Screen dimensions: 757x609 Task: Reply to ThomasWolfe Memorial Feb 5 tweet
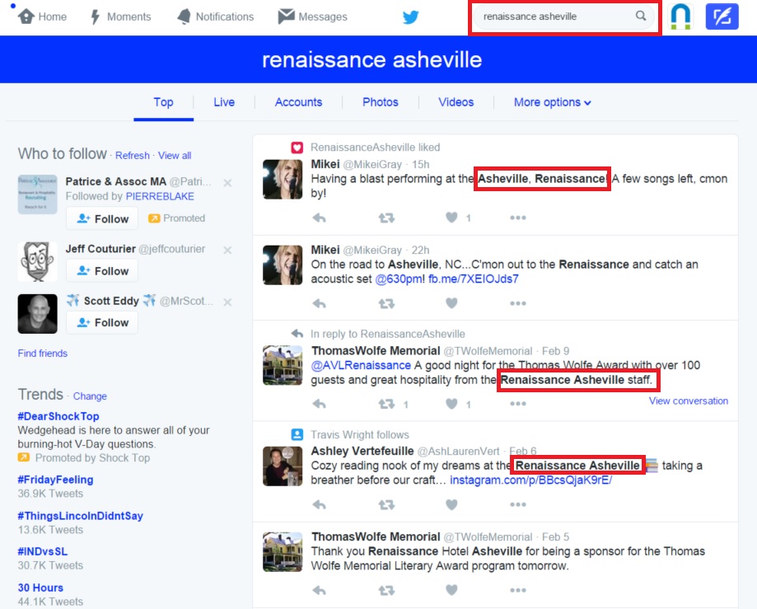tap(319, 590)
